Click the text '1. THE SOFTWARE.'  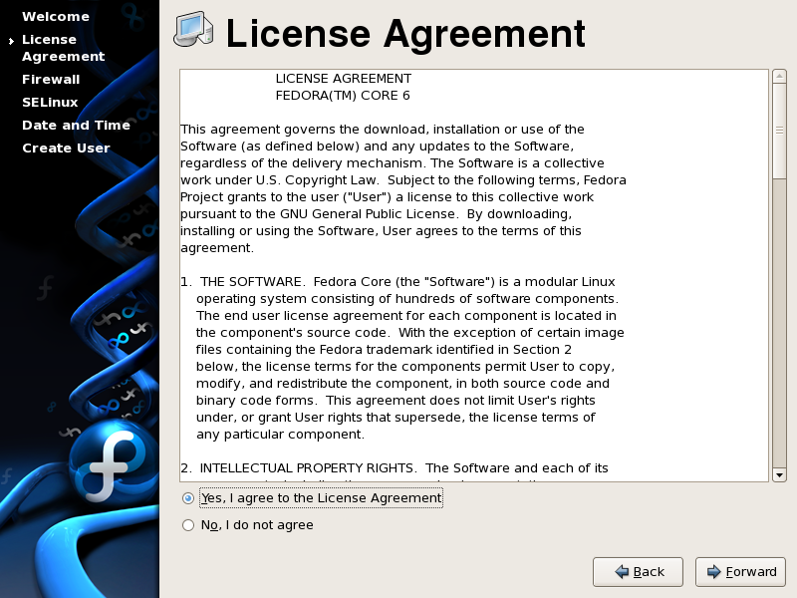pyautogui.click(x=243, y=282)
